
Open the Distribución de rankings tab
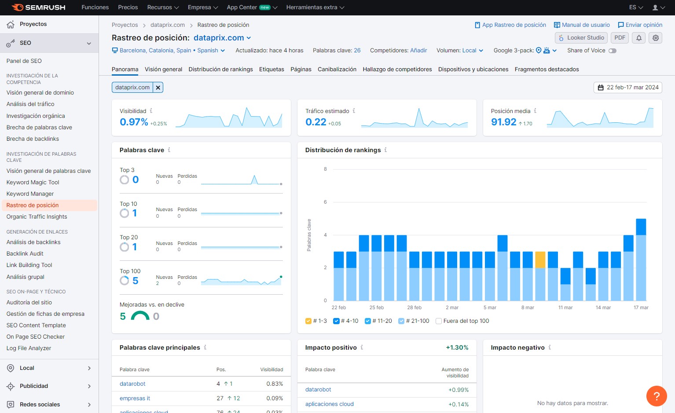220,69
